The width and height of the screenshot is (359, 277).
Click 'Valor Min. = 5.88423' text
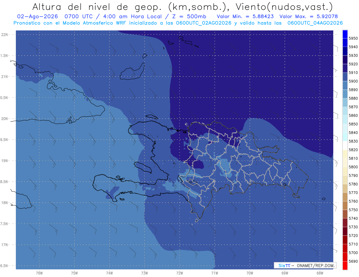coord(245,16)
